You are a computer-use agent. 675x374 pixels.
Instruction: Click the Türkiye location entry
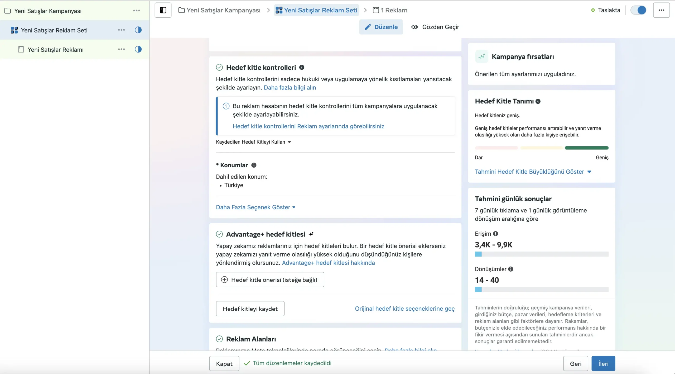point(234,185)
